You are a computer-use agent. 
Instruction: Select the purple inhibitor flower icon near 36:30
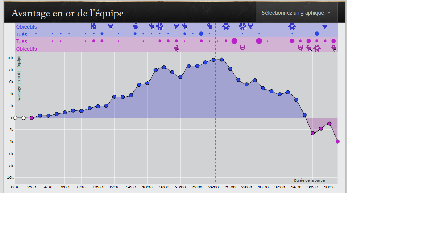[317, 48]
